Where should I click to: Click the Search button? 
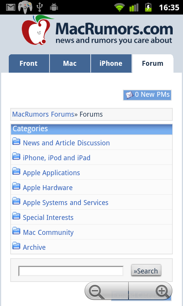pyautogui.click(x=146, y=270)
